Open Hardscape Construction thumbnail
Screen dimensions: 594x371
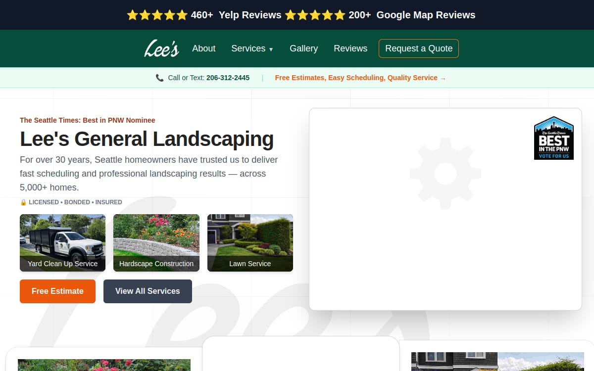pos(156,243)
